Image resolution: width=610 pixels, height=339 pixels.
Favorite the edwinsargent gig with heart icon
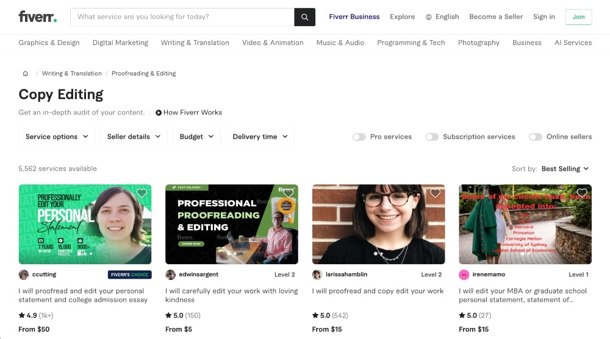[x=289, y=193]
